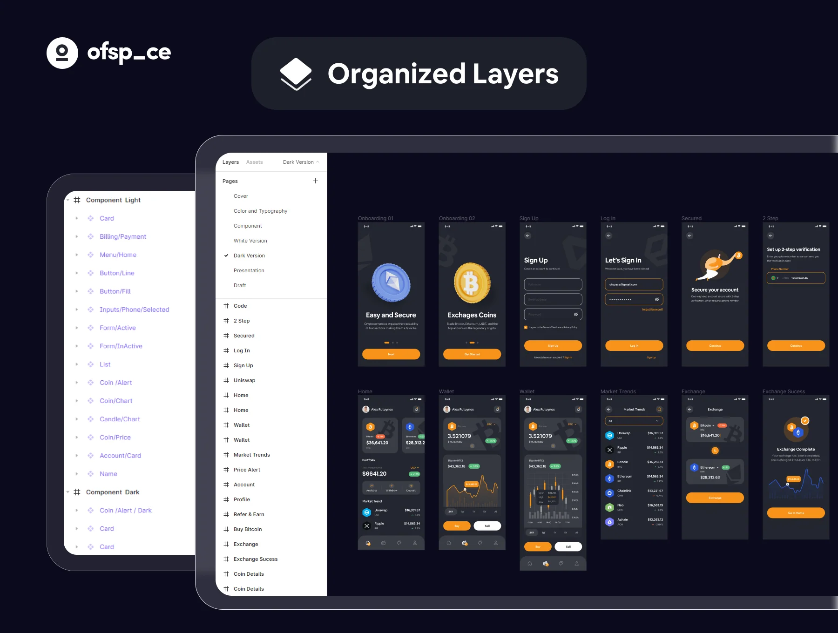
Task: Click the checkmark beside Dark Version page
Action: point(226,256)
